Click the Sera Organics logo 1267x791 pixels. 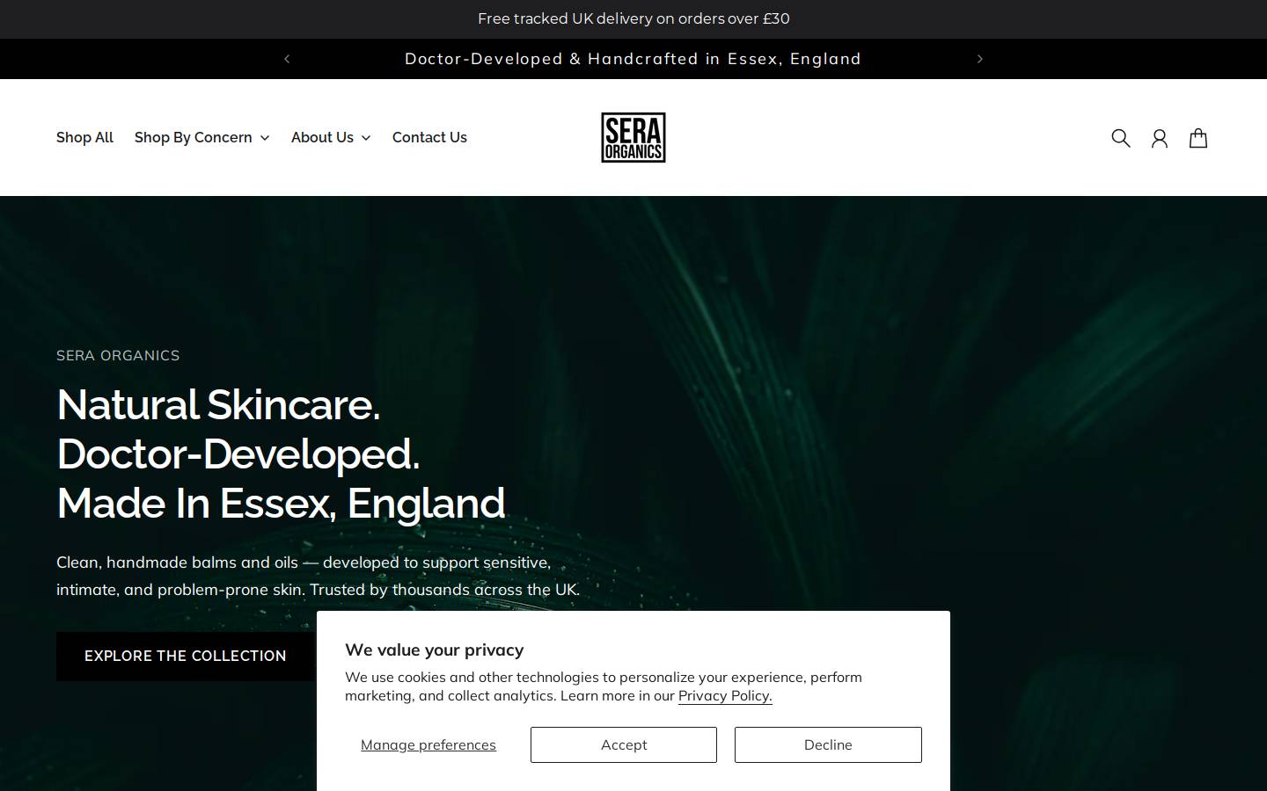click(x=633, y=137)
